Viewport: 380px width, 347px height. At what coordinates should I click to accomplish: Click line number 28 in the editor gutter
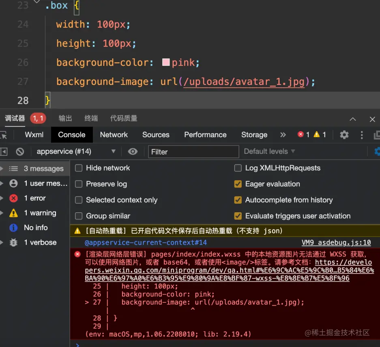tap(23, 101)
